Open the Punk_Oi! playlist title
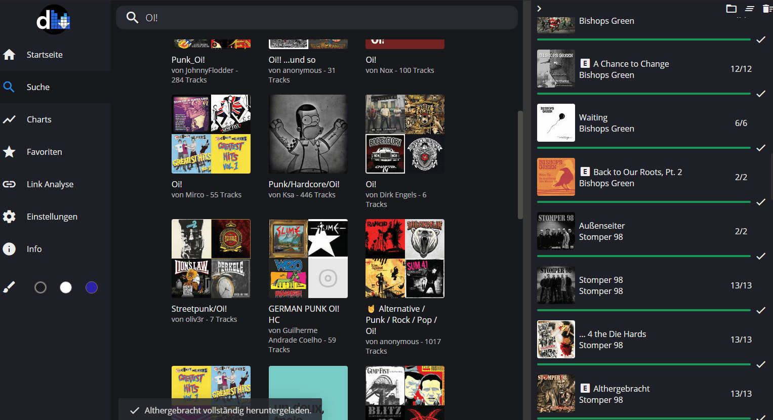Viewport: 773px width, 420px height. [188, 60]
